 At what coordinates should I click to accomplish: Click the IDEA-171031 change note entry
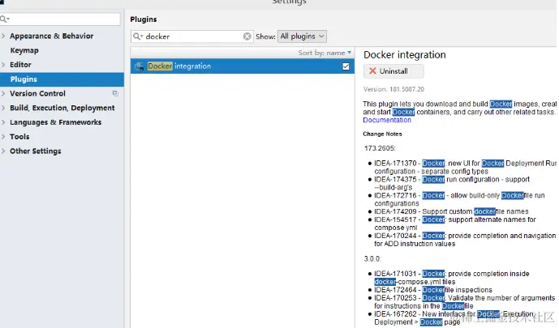point(451,278)
